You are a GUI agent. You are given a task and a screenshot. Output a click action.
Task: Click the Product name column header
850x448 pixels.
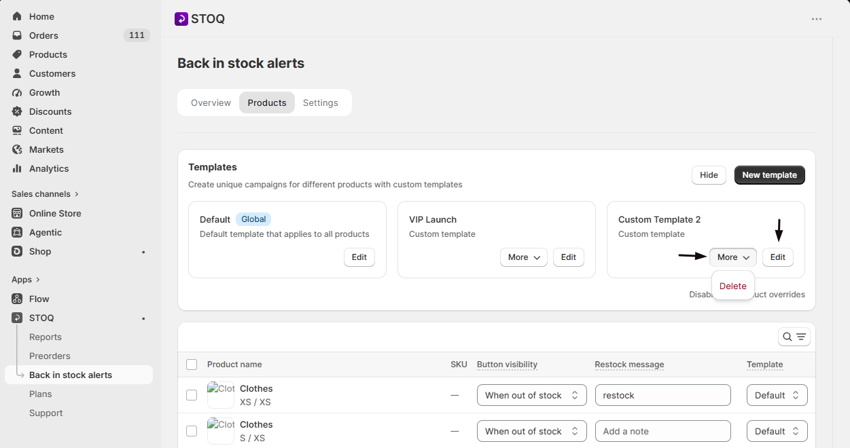(234, 365)
